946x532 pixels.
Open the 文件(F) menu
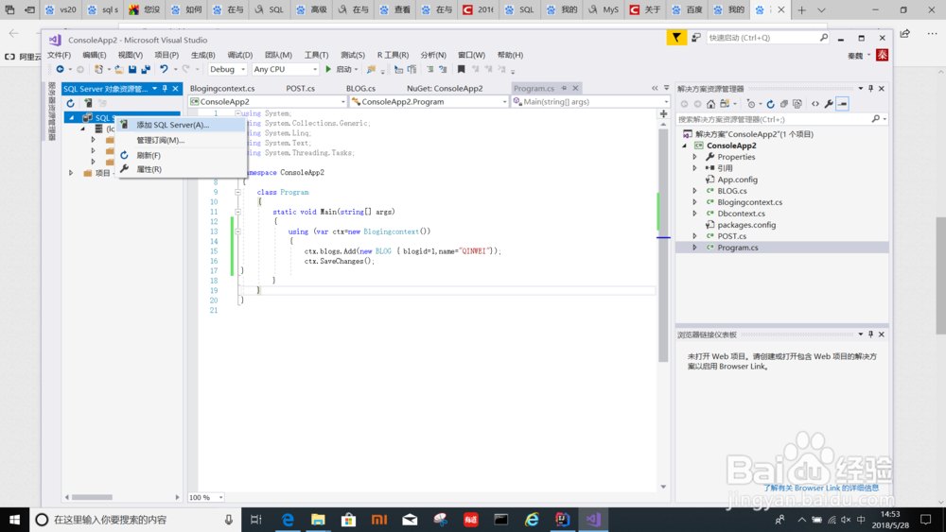59,55
